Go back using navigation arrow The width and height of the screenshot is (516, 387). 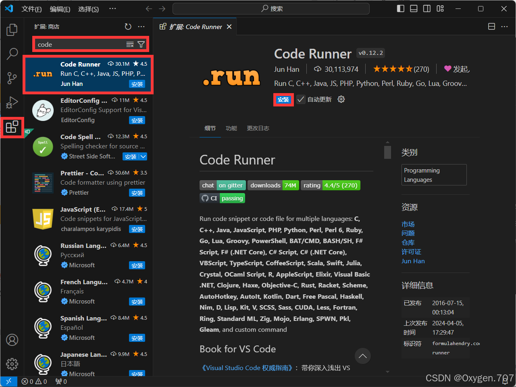tap(149, 8)
